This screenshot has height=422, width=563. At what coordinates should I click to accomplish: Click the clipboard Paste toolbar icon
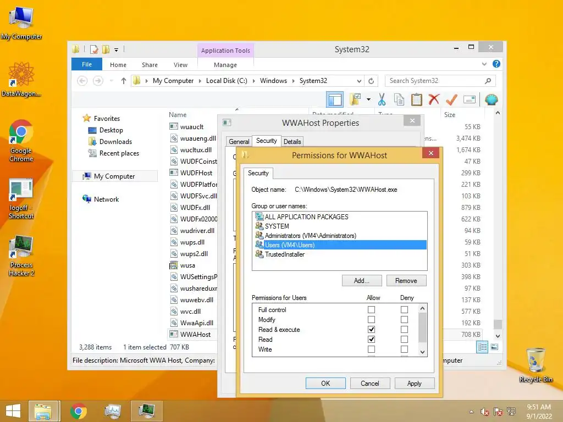coord(417,99)
